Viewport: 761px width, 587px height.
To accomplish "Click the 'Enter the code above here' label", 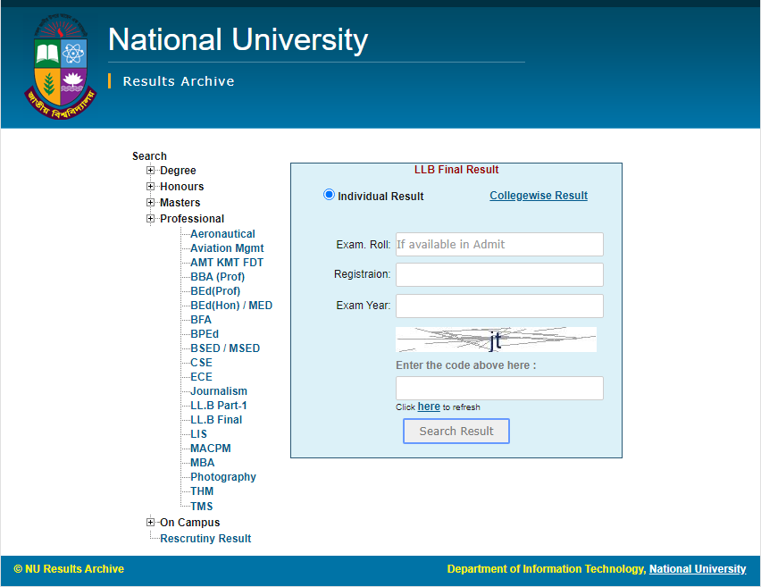I will coord(466,365).
